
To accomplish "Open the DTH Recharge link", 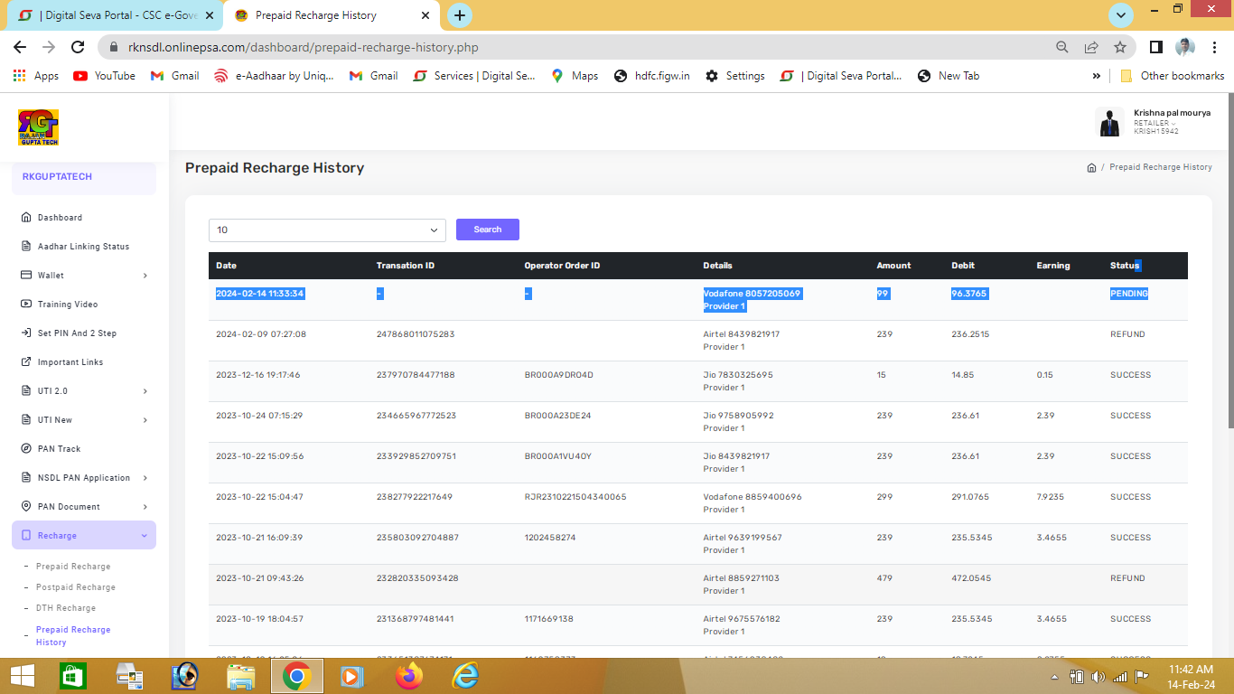I will coord(66,608).
